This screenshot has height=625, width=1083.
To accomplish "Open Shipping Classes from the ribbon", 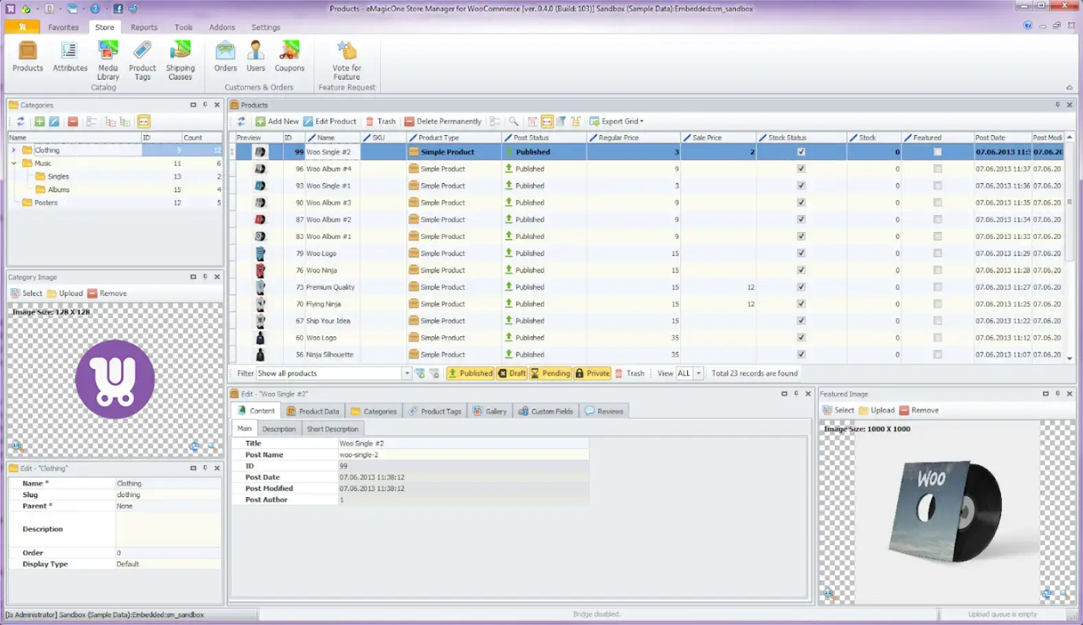I will pos(180,59).
